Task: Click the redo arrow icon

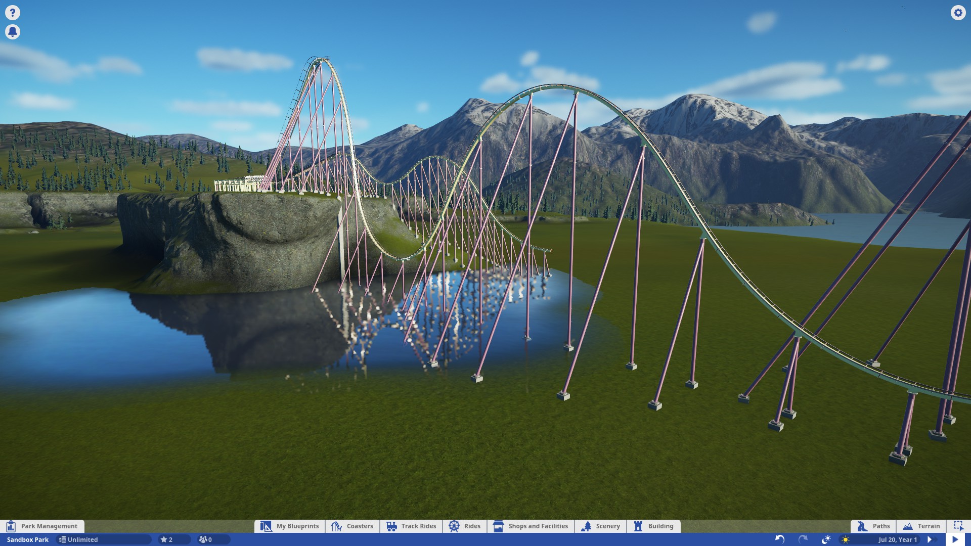Action: point(803,539)
